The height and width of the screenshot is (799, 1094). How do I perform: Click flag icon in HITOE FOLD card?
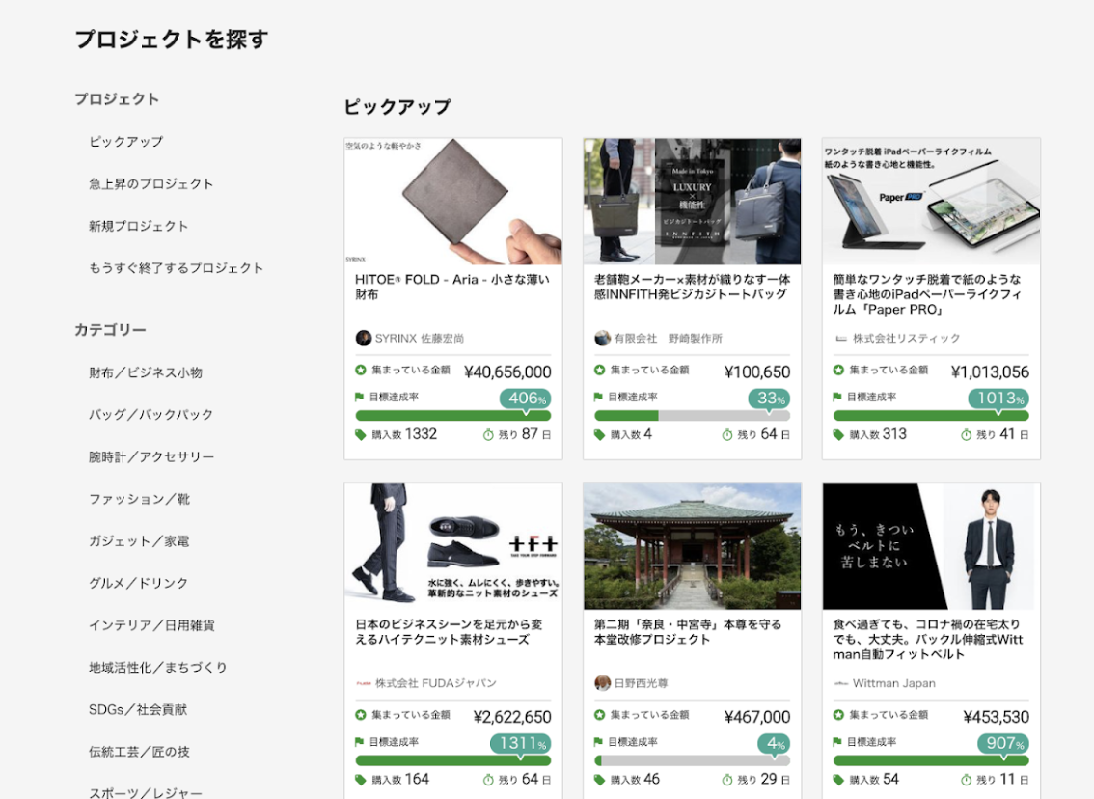point(359,397)
